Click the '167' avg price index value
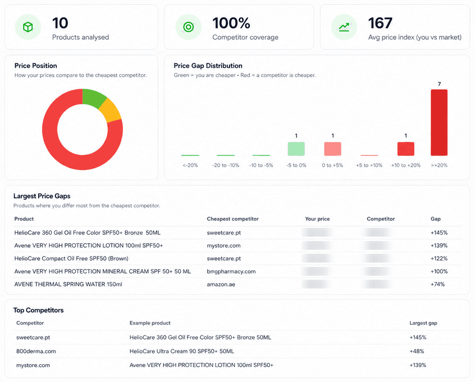 (380, 23)
